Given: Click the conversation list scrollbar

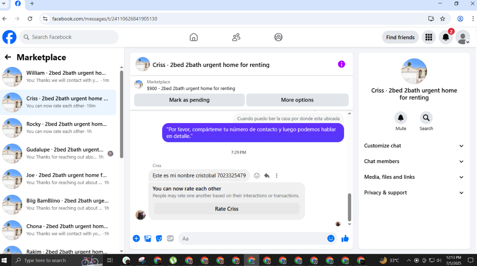Looking at the screenshot, I should (122, 114).
